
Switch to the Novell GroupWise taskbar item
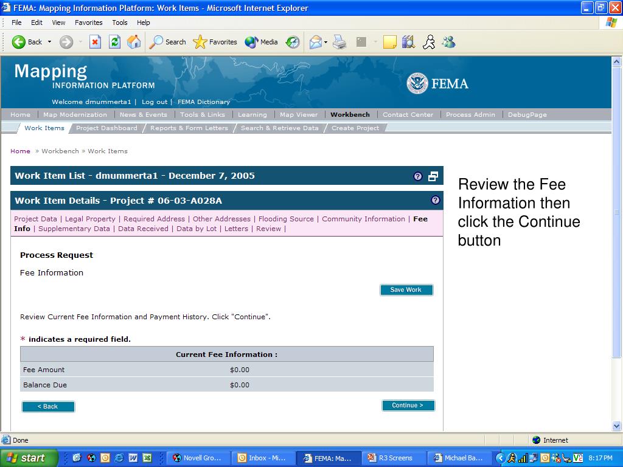point(198,458)
